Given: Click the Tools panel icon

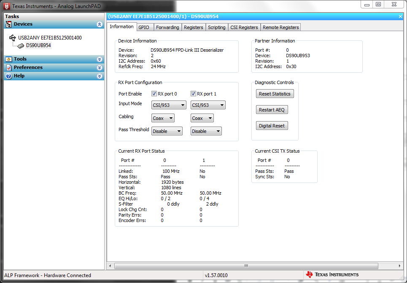Looking at the screenshot, I should [8, 59].
